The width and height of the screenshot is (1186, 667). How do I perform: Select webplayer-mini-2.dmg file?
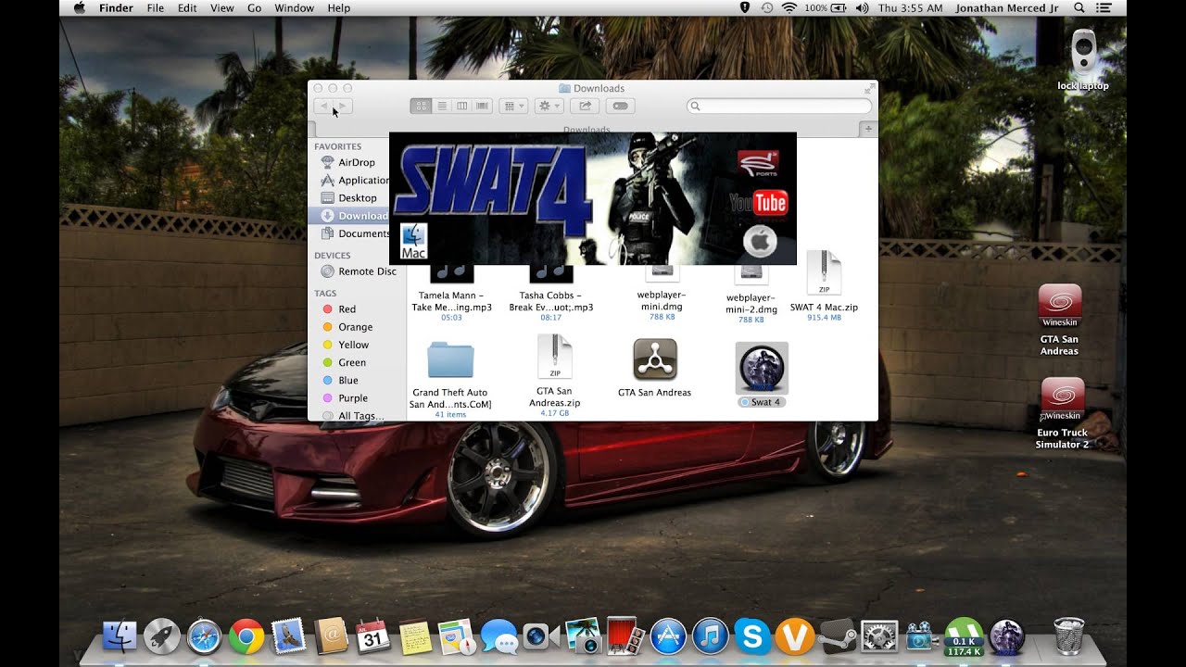pyautogui.click(x=751, y=274)
